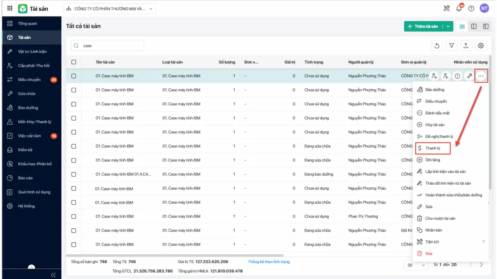
Task: Click the help question mark icon
Action: coord(471,8)
